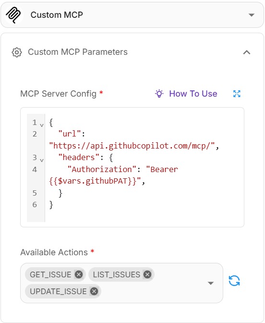
Task: Click inside the url value in the config editor
Action: pyautogui.click(x=132, y=146)
